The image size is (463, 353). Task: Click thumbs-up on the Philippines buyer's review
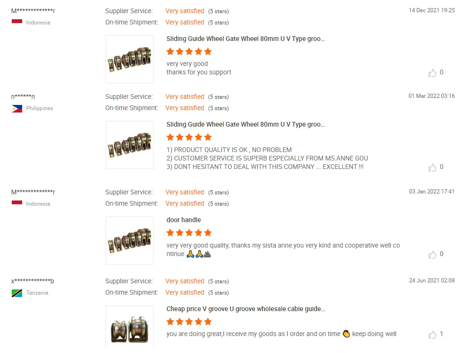[x=432, y=168]
